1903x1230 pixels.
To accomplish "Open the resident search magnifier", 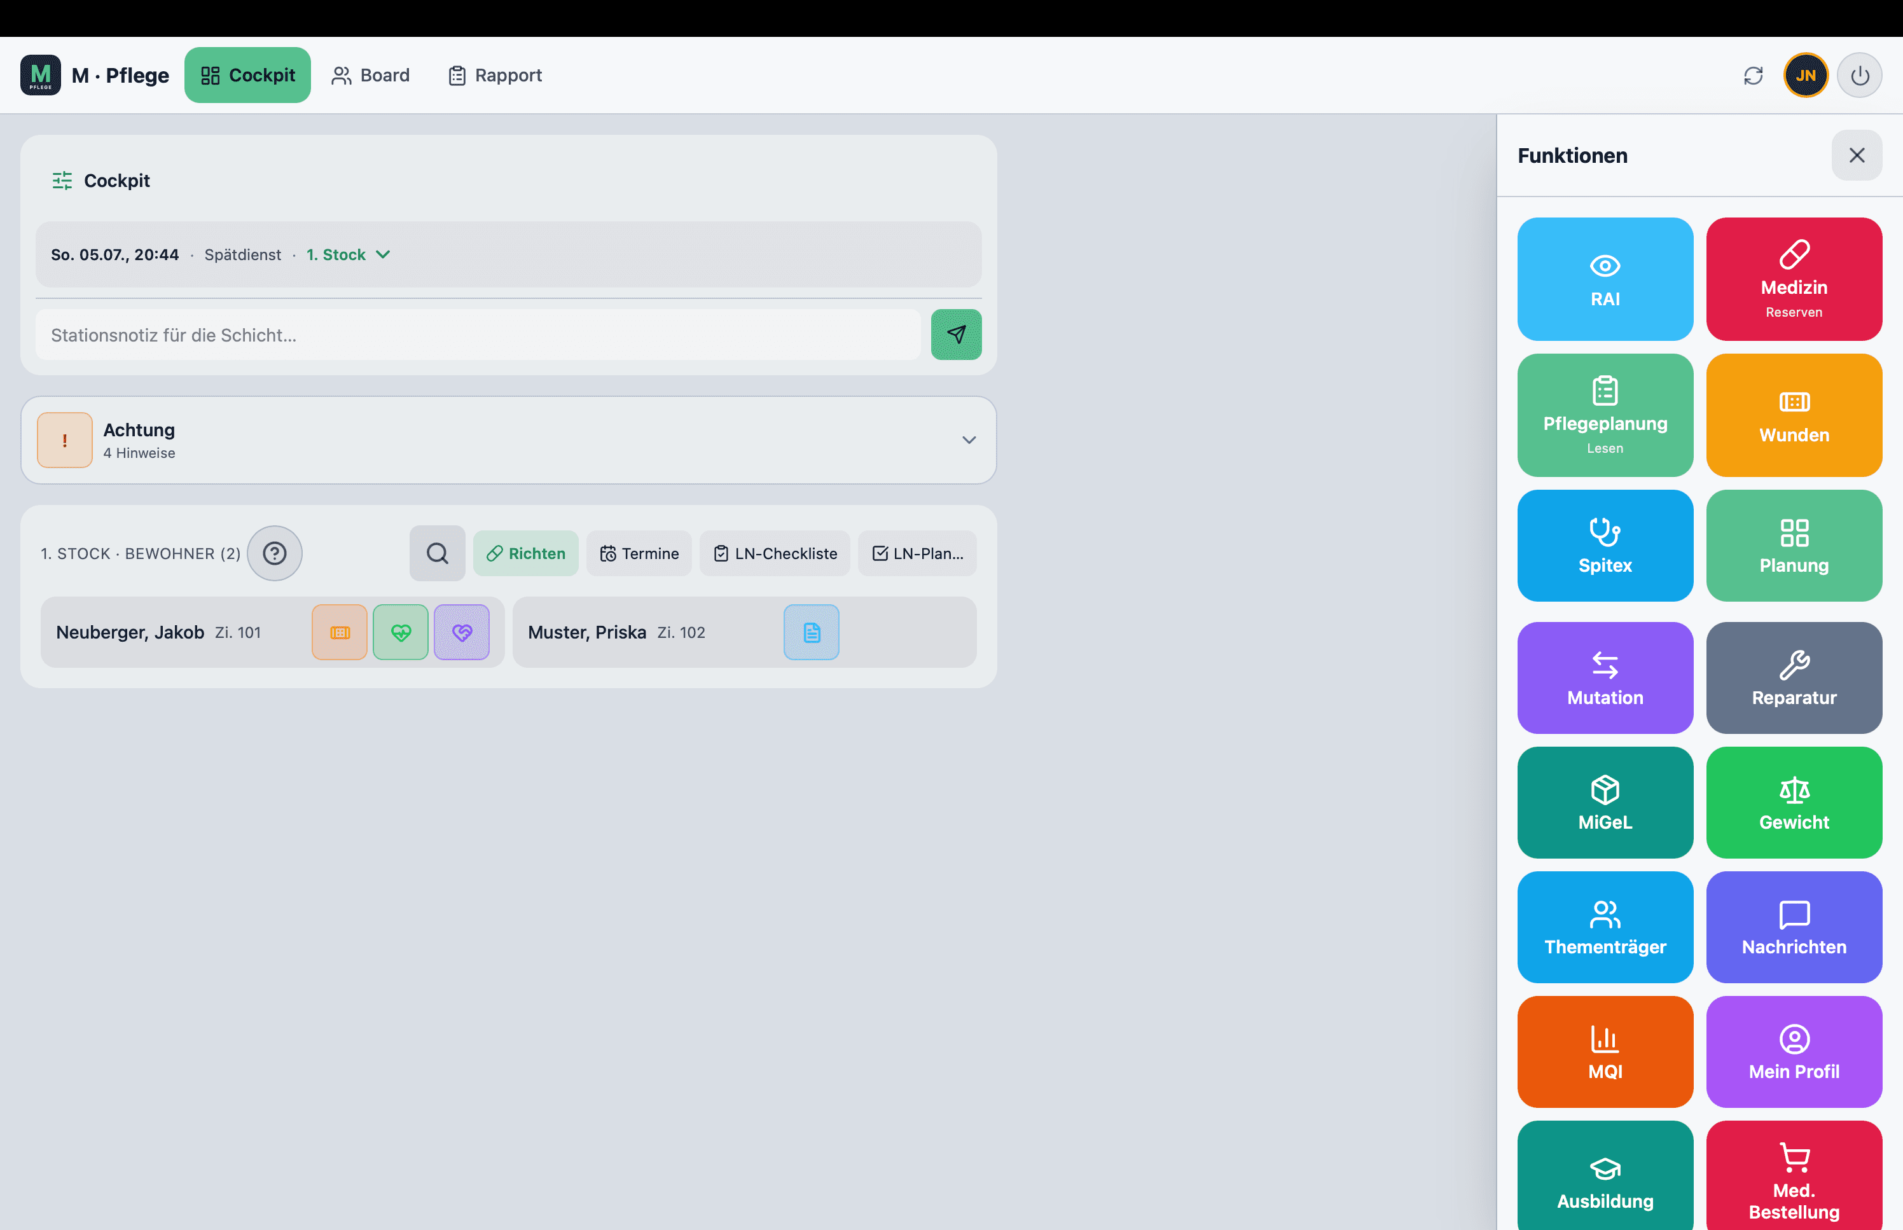I will 437,553.
